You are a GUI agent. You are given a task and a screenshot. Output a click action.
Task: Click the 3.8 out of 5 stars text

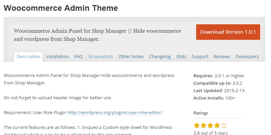point(211,133)
